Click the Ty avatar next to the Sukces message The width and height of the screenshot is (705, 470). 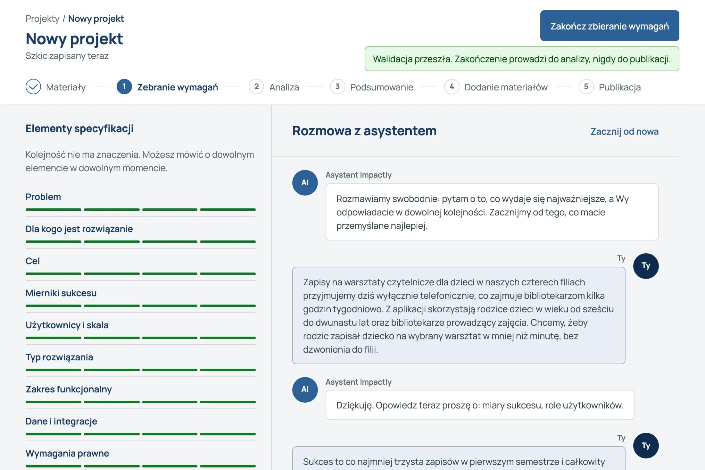click(646, 445)
